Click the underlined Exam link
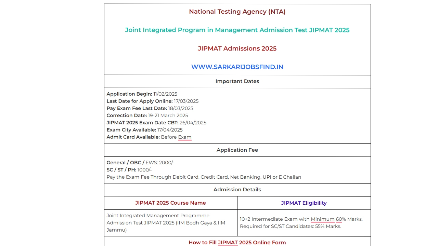 click(x=184, y=137)
